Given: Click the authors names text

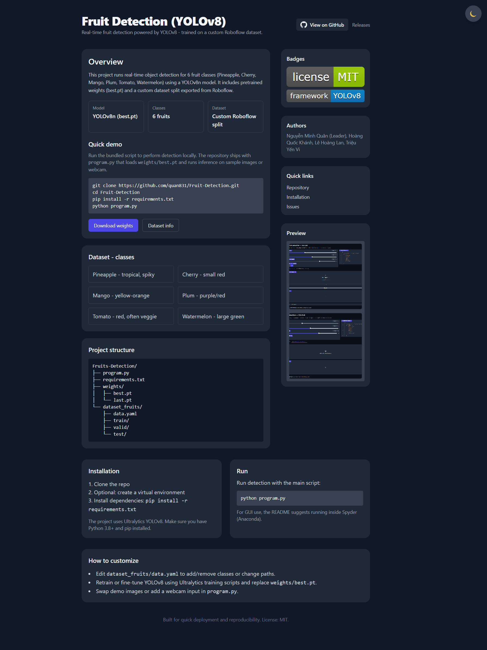Looking at the screenshot, I should [x=324, y=142].
